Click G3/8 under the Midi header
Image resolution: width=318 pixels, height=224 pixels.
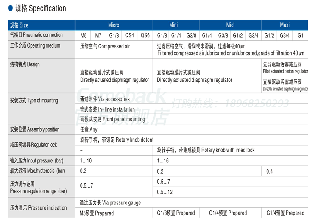223,36
